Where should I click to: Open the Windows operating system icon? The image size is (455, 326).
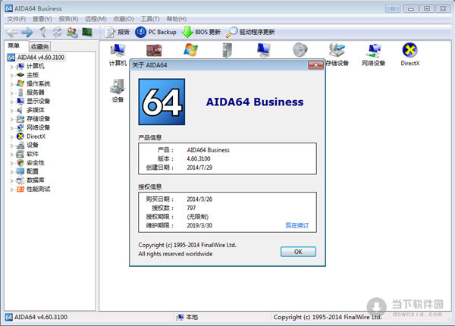point(190,50)
